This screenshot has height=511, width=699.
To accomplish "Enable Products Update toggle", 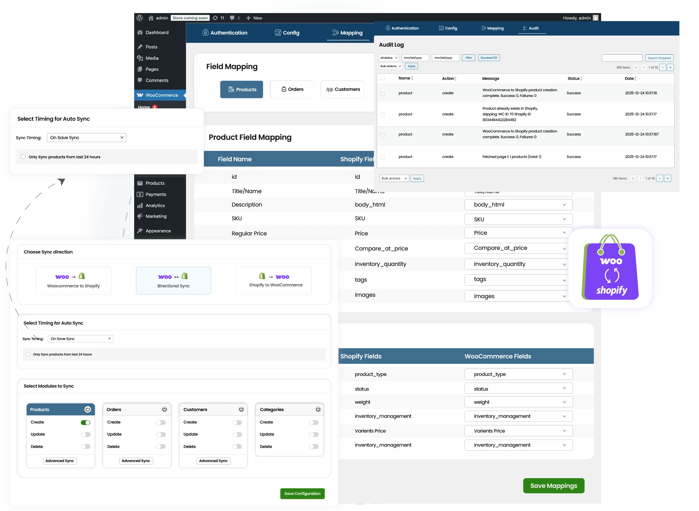I will (86, 434).
